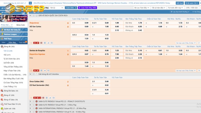Click the Bóng rổ basketball icon in sidebar
Viewport: 201px width, 113px height.
pos(2,95)
